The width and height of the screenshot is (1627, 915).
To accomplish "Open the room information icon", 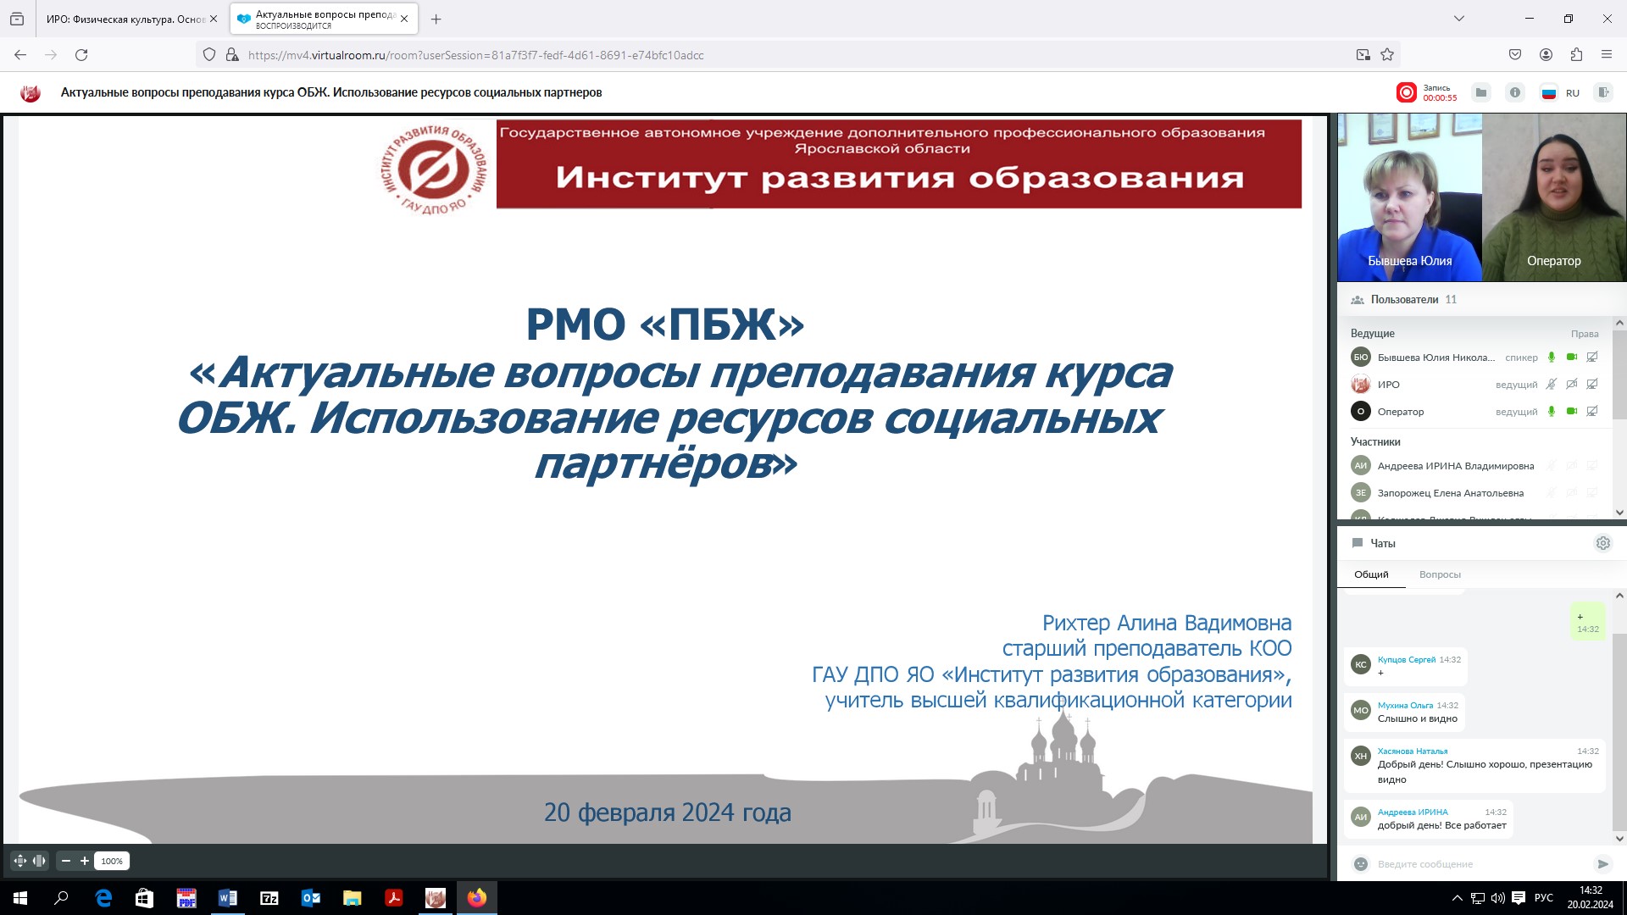I will click(x=1515, y=92).
